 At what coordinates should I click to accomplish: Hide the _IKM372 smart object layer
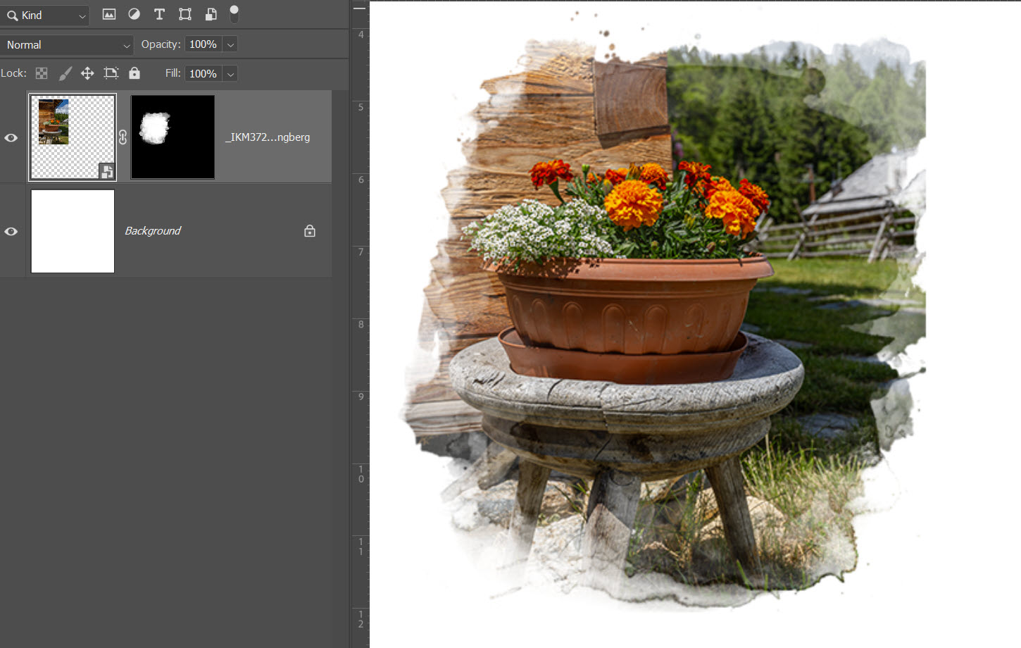point(11,138)
